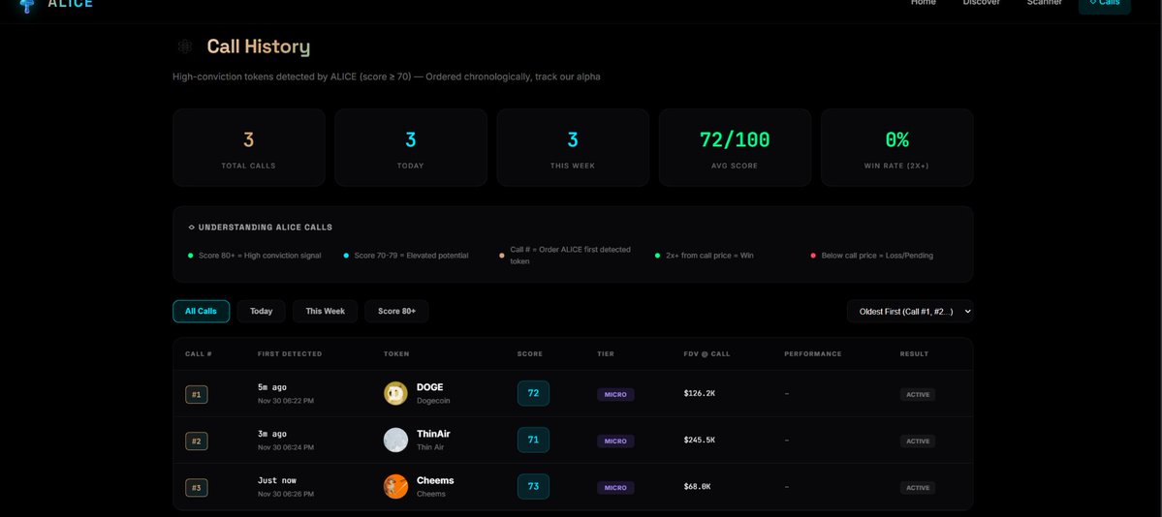Click the Cheems token name
This screenshot has width=1162, height=517.
point(435,481)
